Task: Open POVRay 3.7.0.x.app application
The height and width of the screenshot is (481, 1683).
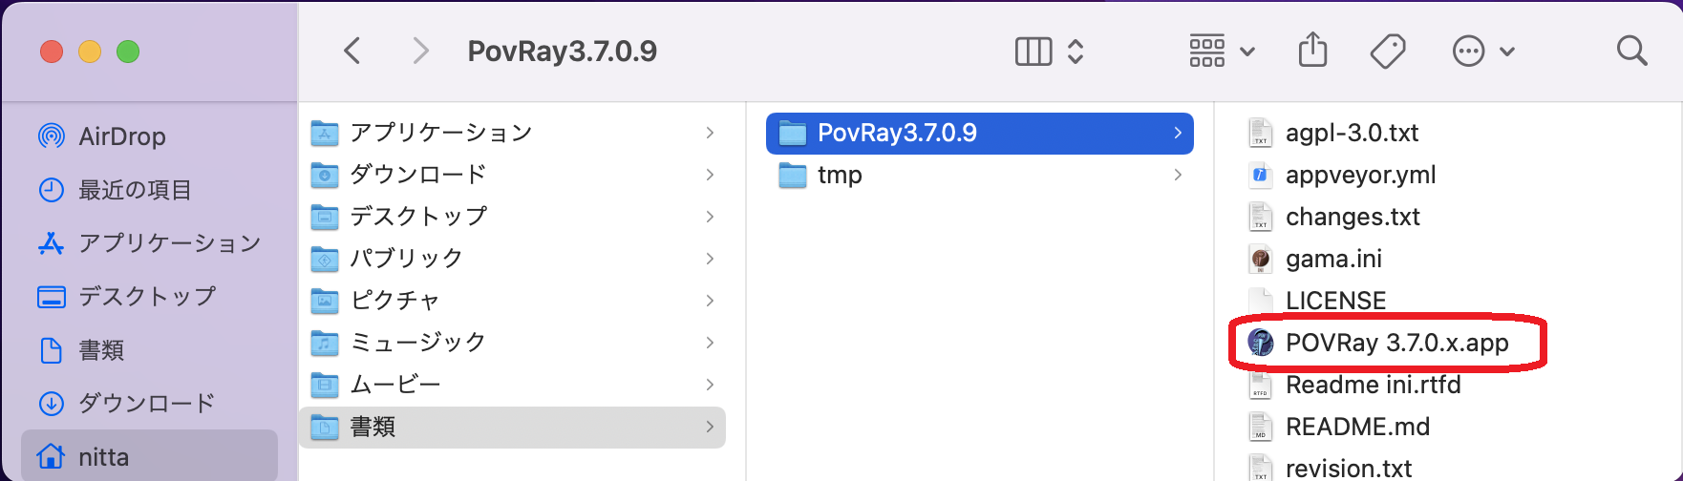Action: point(1395,343)
